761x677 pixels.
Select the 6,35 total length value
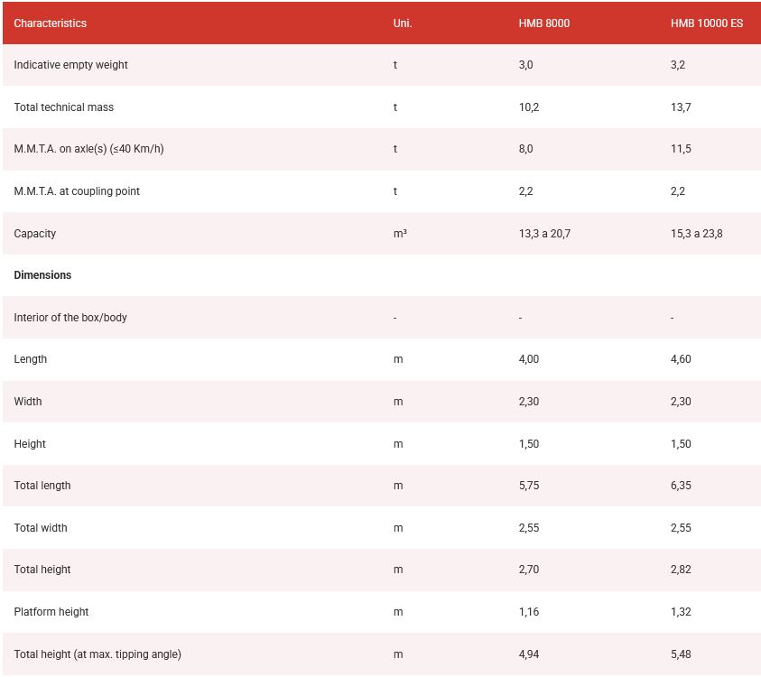point(681,486)
